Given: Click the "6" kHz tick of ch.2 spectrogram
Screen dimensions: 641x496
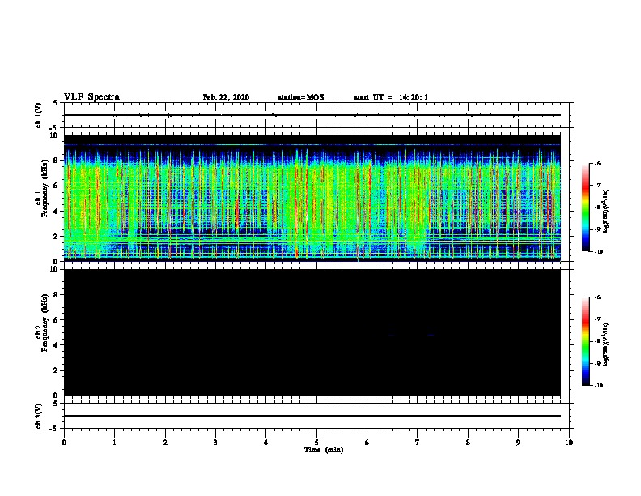Looking at the screenshot, I should click(56, 320).
